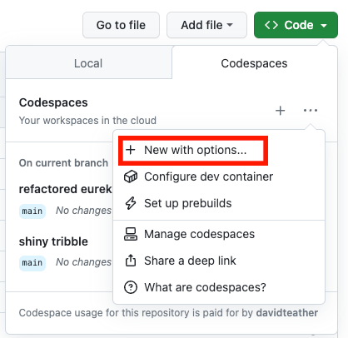
Task: Click the main branch label under shiny tribble
Action: point(32,263)
